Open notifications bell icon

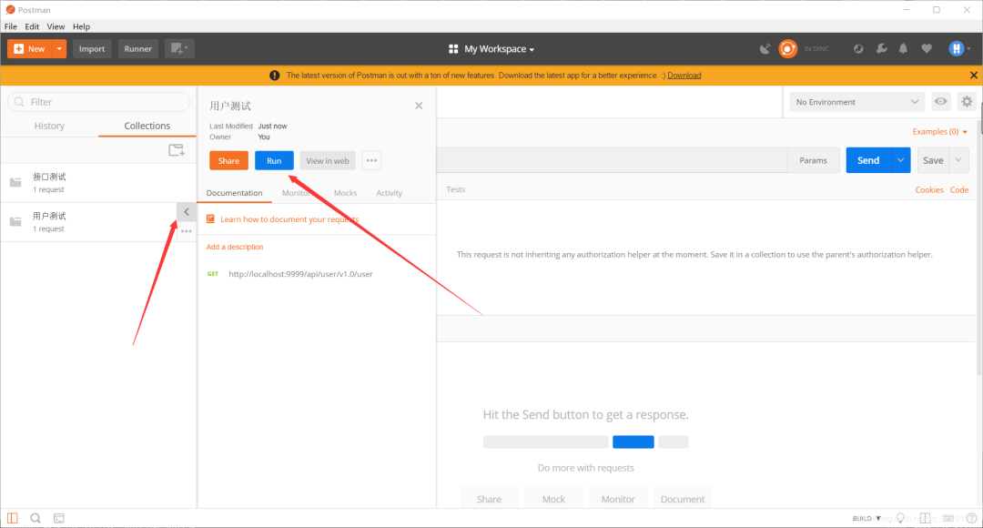pos(904,49)
